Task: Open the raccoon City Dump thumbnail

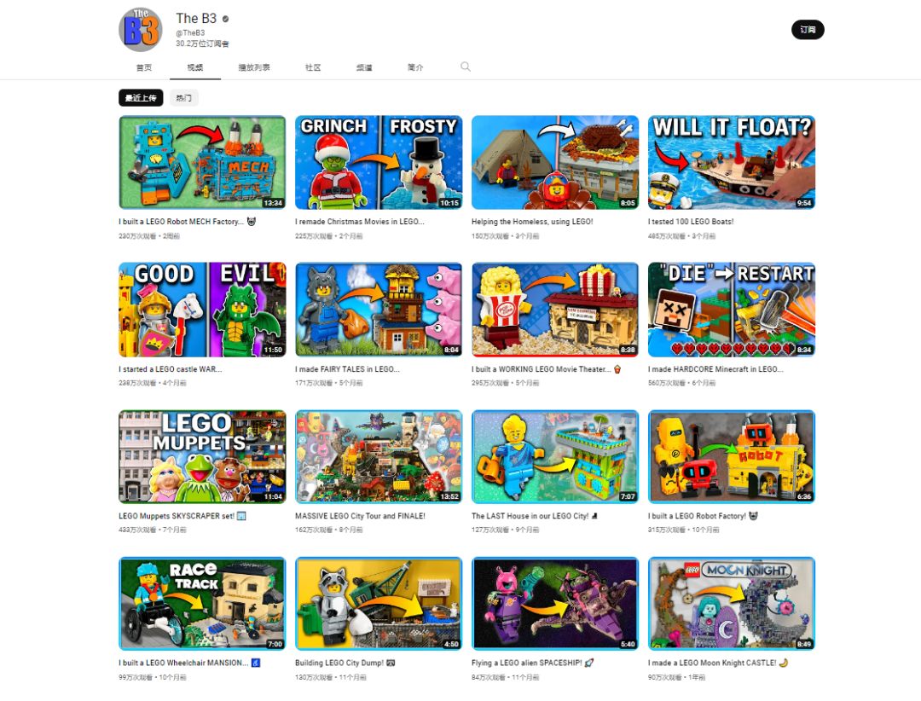Action: 379,604
